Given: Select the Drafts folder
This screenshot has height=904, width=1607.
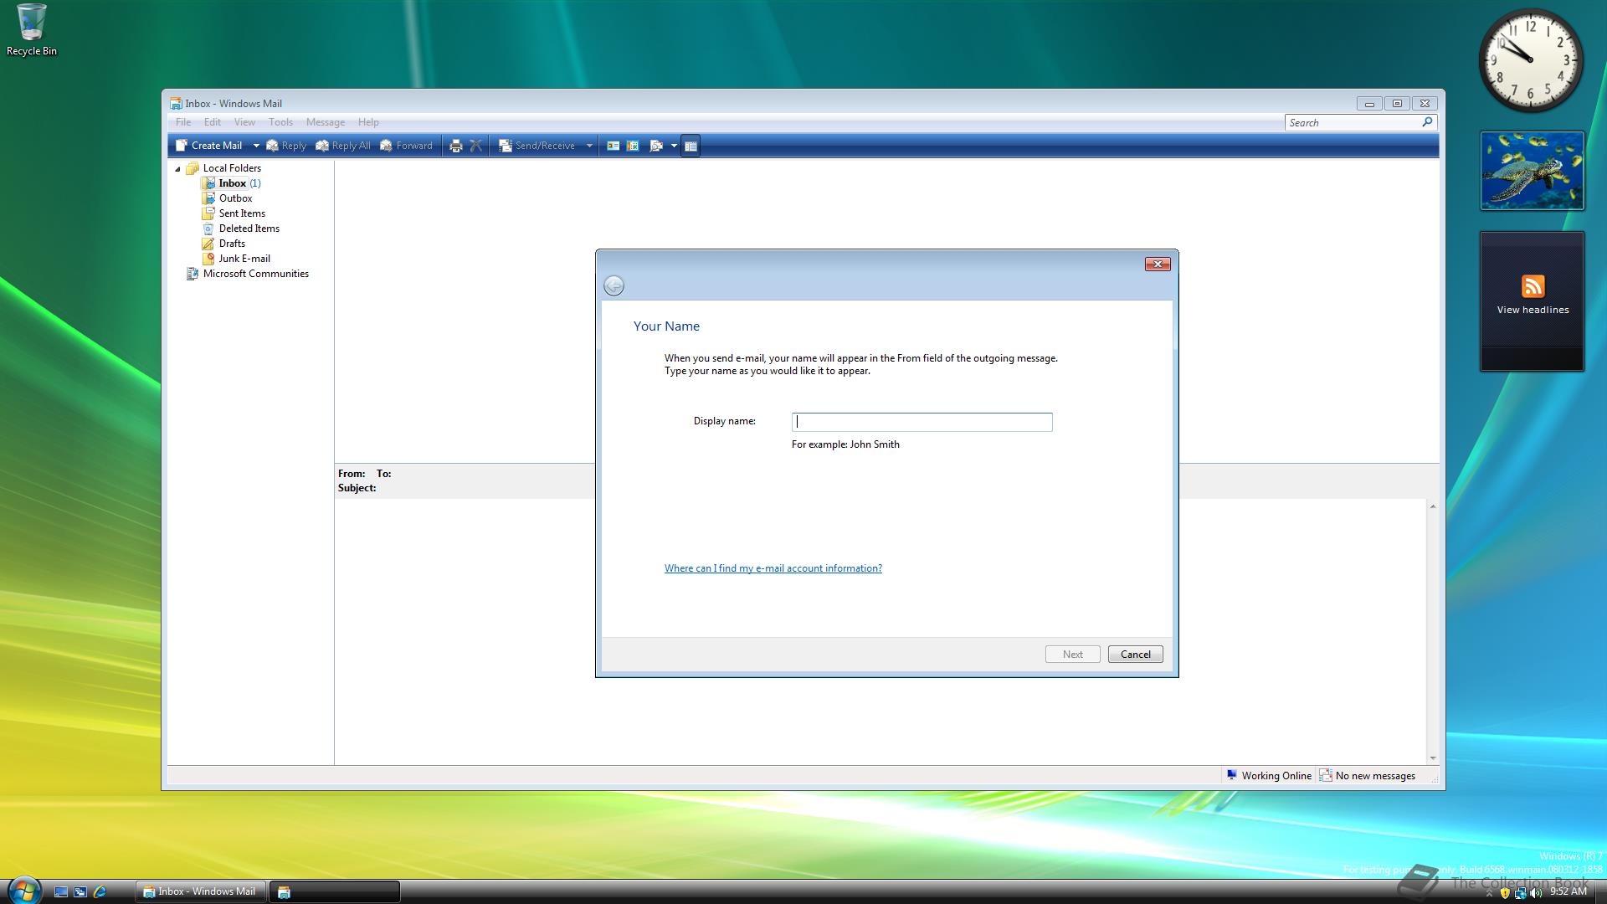Looking at the screenshot, I should (224, 244).
